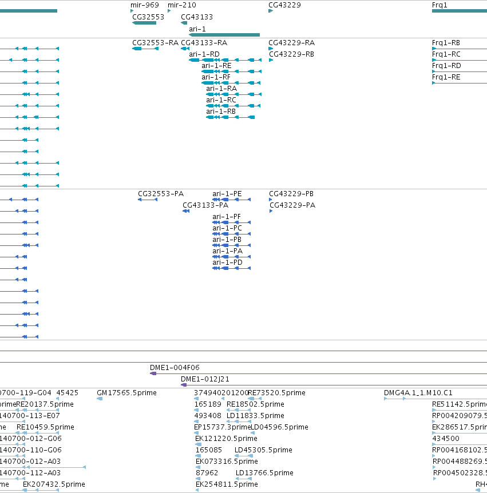
Task: Select the Frq1-RC transcript label
Action: click(x=446, y=54)
